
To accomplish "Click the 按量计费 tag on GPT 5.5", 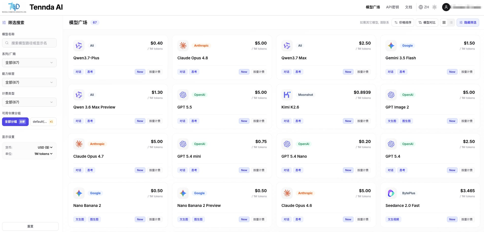I will point(259,121).
